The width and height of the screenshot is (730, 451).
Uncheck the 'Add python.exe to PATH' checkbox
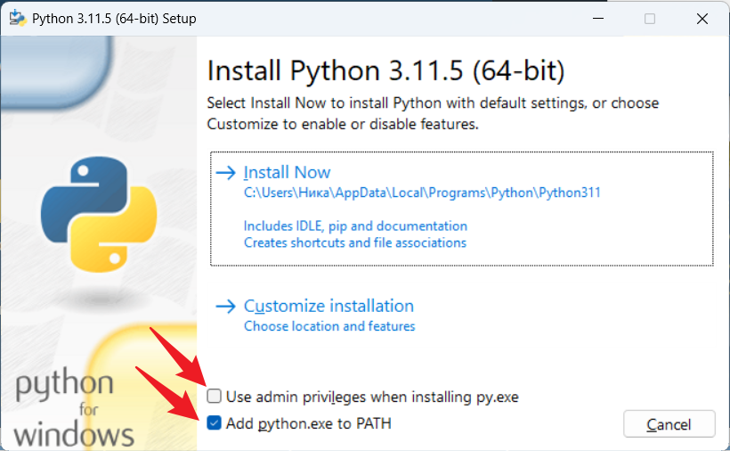214,423
